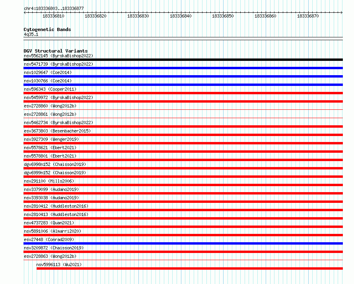This screenshot has height=284, width=354.
Task: Click the red bar under nsv5459972
Action: click(x=183, y=101)
